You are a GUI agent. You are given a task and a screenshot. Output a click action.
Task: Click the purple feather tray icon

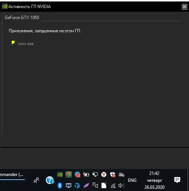tap(86, 186)
